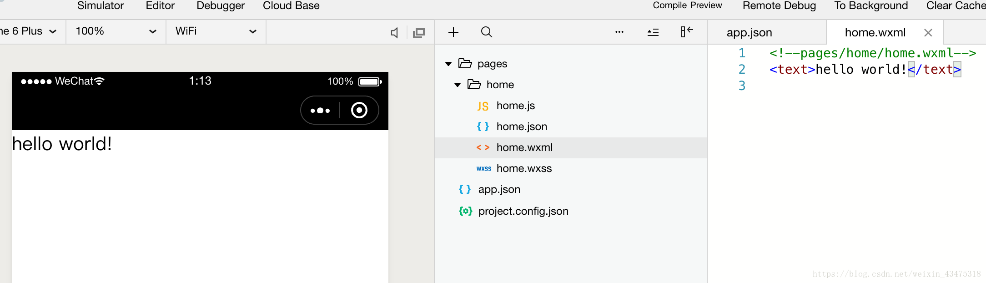This screenshot has width=986, height=283.
Task: Click the braces icon beside home.json
Action: (483, 126)
